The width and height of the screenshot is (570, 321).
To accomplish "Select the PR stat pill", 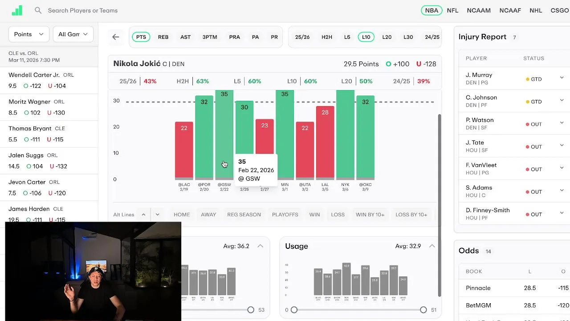I will (274, 37).
